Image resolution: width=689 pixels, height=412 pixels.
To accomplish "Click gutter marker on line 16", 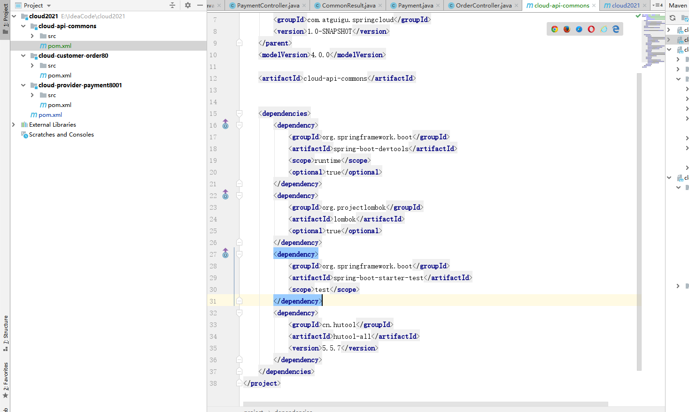I will click(225, 124).
